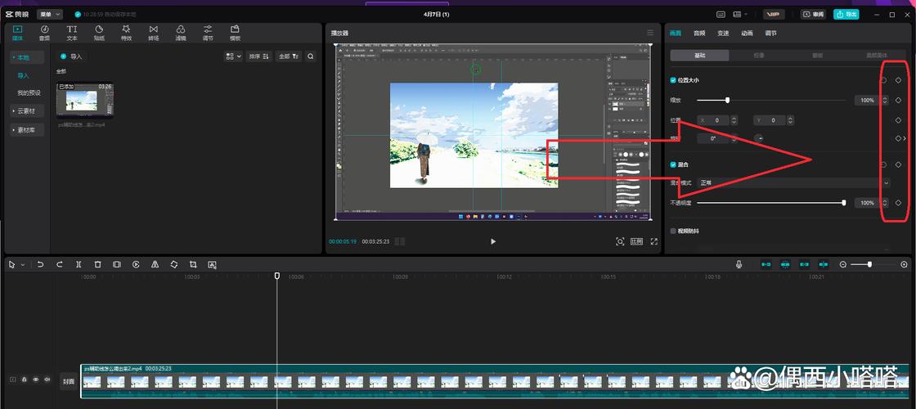
Task: Expand the 云素材 tree item
Action: pos(26,110)
